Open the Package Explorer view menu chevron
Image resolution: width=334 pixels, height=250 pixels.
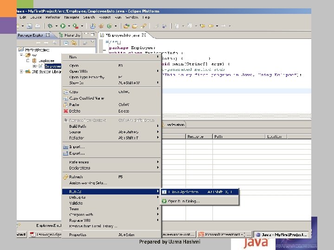point(92,42)
